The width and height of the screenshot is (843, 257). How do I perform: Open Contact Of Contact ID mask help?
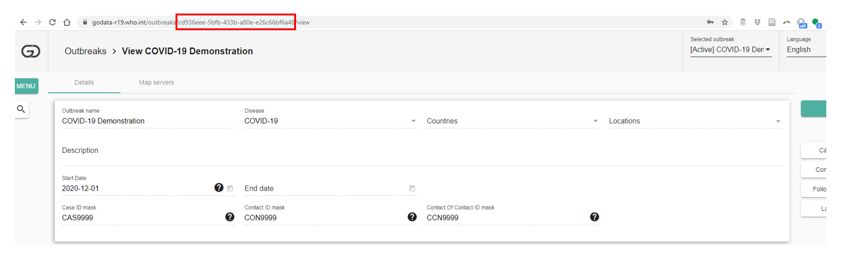(595, 217)
